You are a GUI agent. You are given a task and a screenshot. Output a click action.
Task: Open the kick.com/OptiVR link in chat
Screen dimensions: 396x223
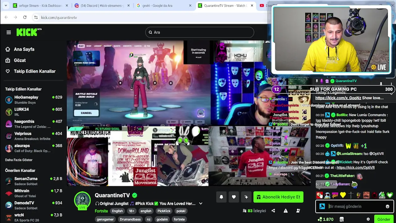coord(355,168)
